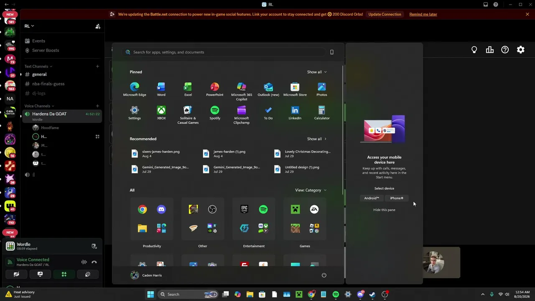
Task: Open sixers-james-harden.png recommended file
Action: (161, 154)
